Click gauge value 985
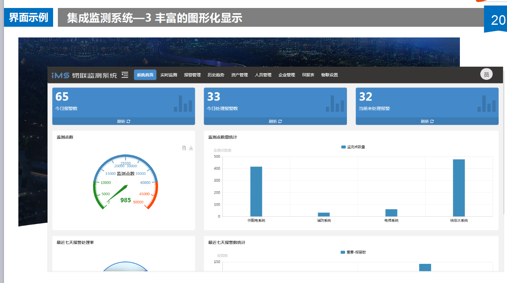Viewport: 507px width, 283px height. click(x=126, y=200)
